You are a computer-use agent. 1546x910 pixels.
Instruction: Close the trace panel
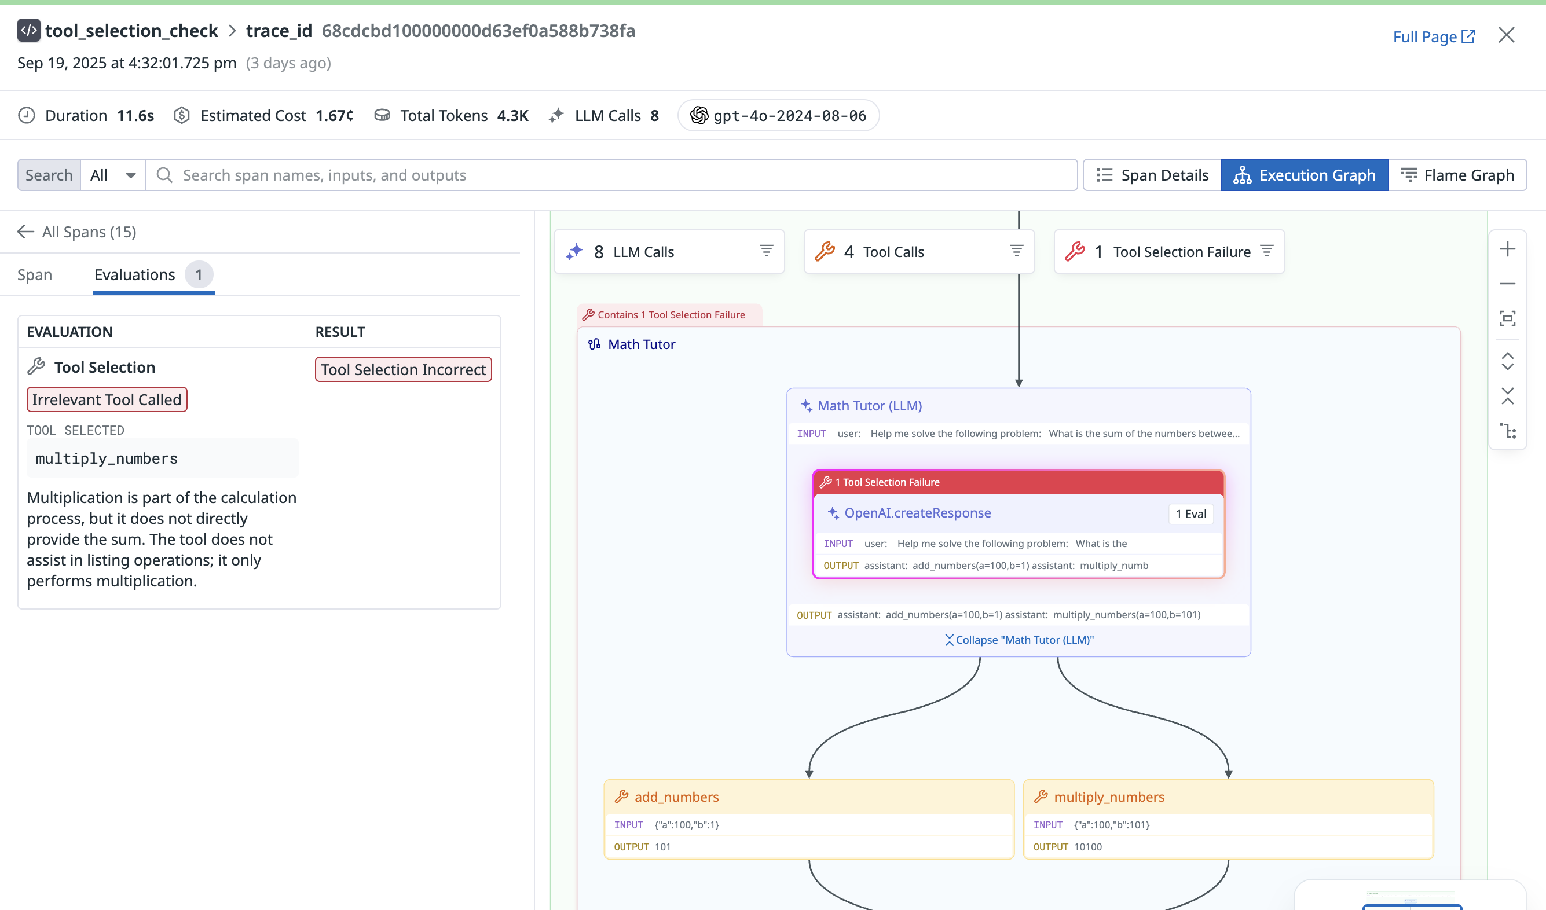[x=1506, y=35]
